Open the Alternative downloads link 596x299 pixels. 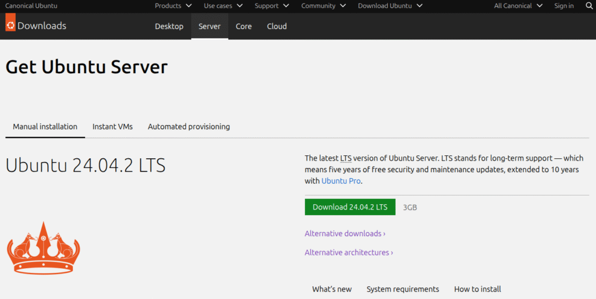[345, 233]
